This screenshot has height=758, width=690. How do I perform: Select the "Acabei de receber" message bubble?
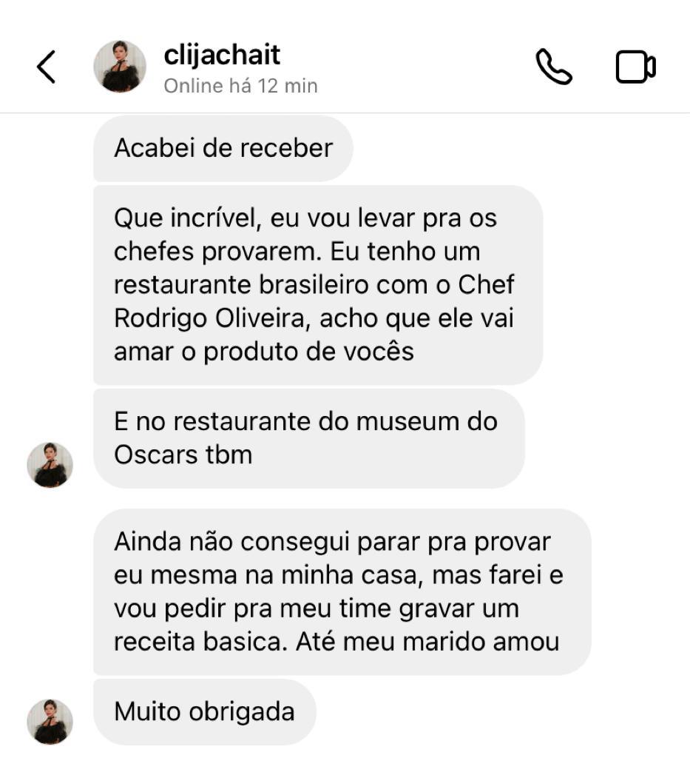pos(223,148)
